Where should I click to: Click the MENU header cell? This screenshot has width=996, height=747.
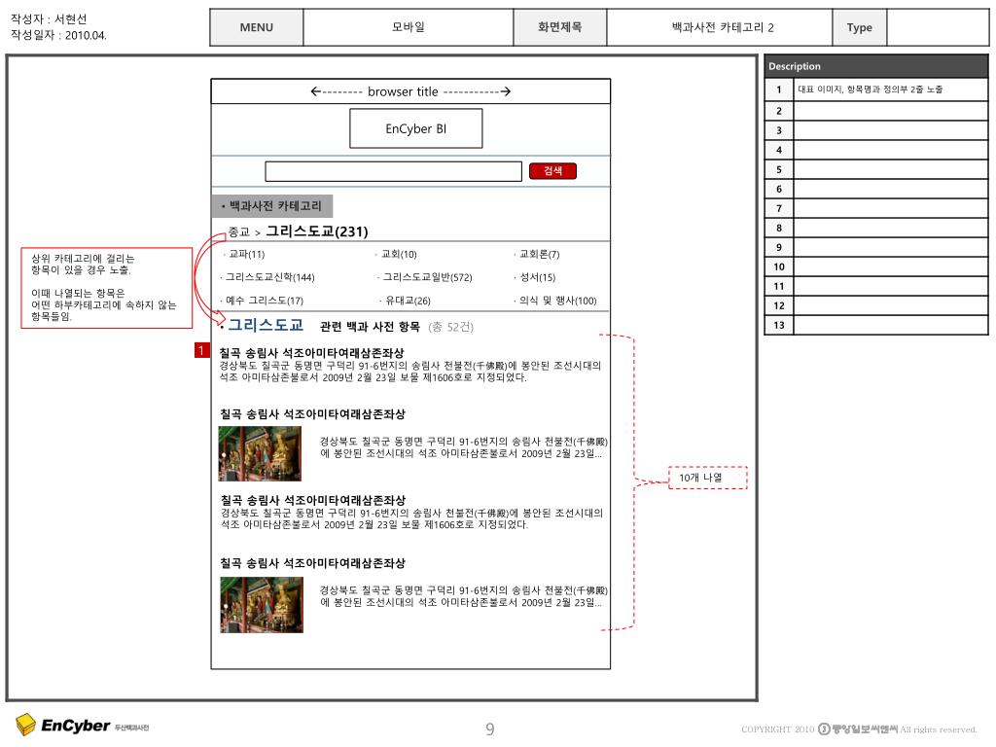click(x=257, y=27)
